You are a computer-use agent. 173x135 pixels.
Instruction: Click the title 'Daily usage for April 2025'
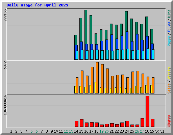tap(37, 5)
